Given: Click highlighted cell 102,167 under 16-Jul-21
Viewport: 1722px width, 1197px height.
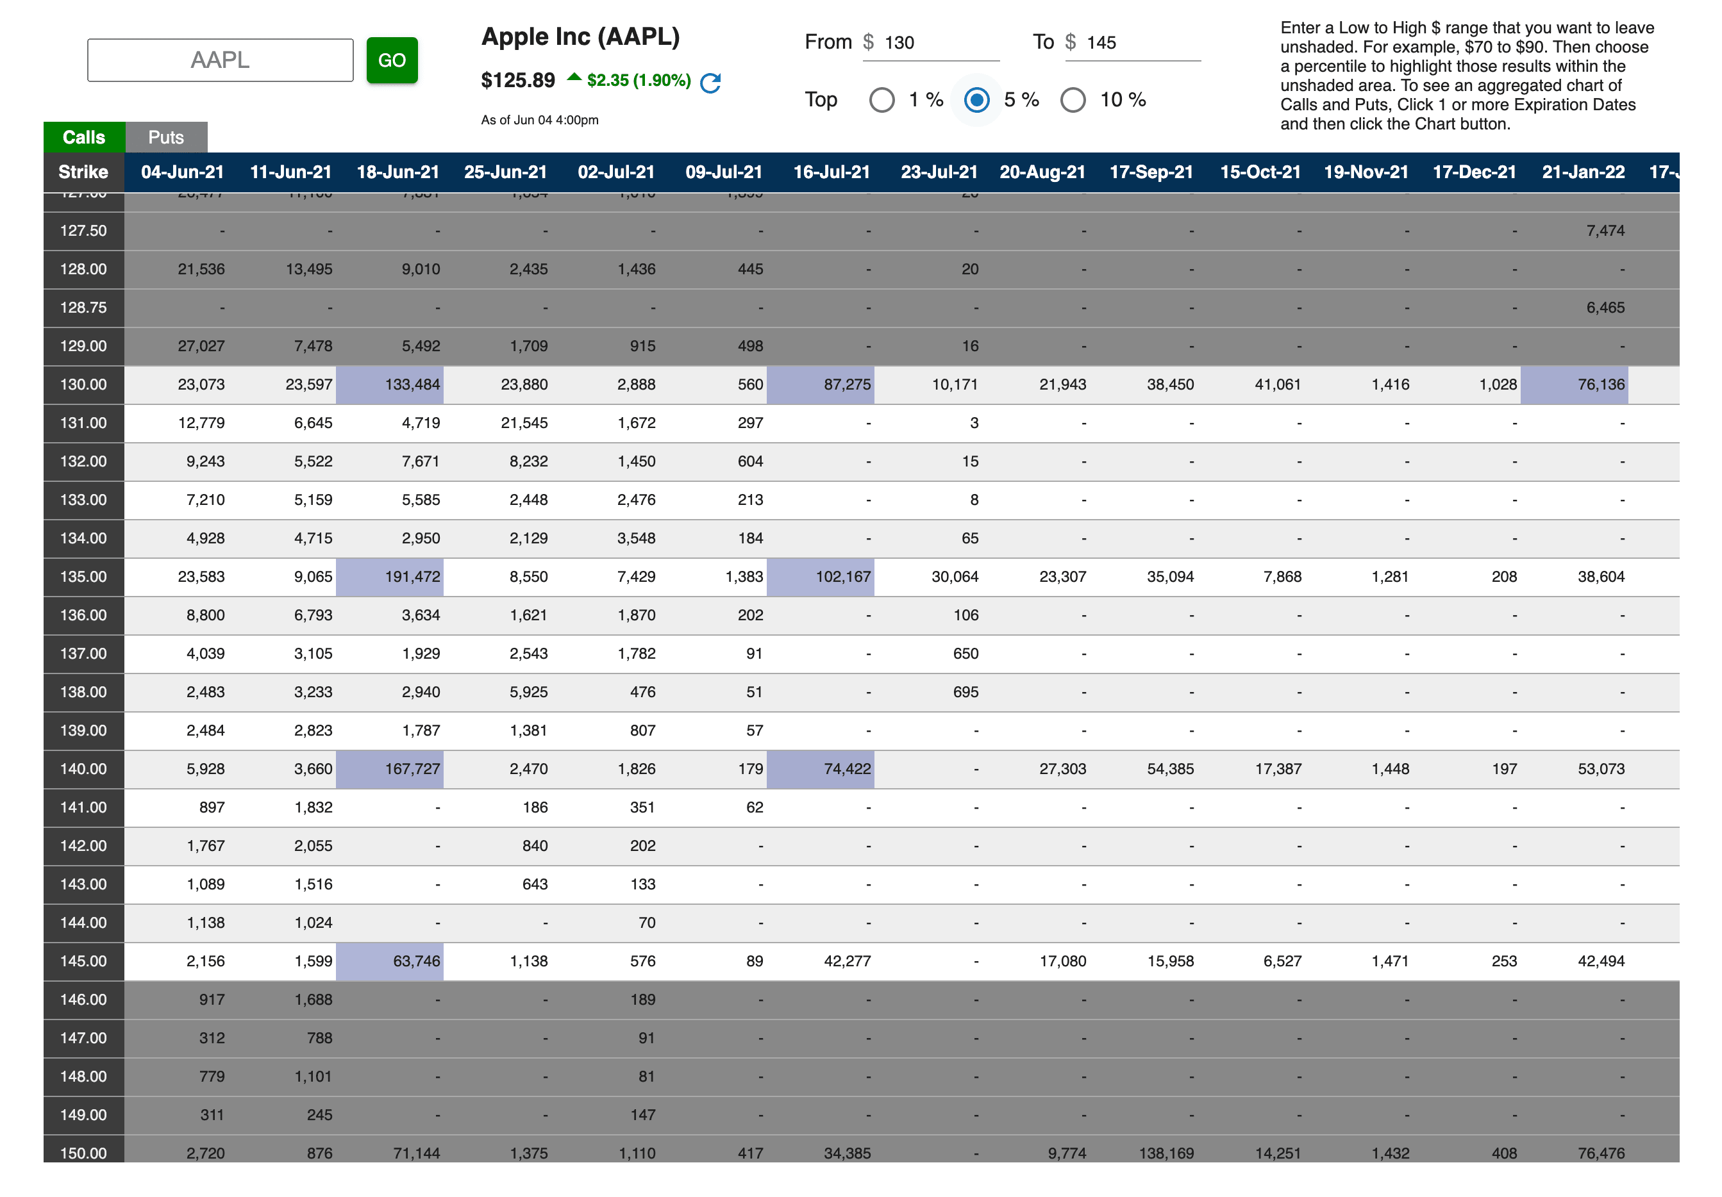Looking at the screenshot, I should tap(821, 576).
